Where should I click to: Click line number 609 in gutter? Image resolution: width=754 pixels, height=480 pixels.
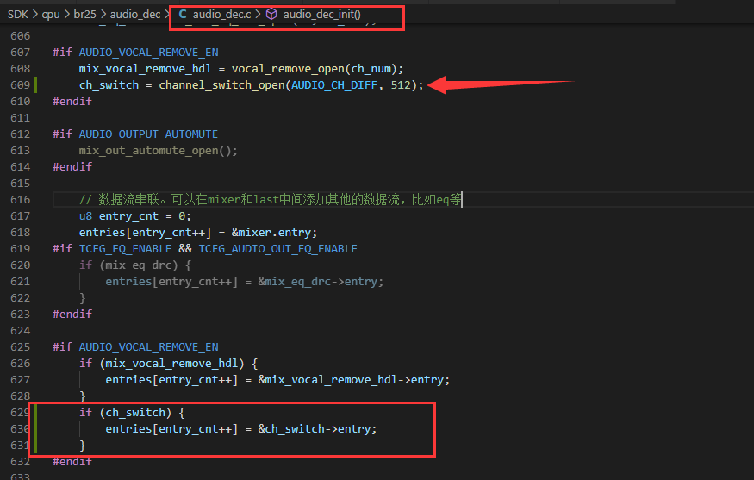(x=20, y=85)
